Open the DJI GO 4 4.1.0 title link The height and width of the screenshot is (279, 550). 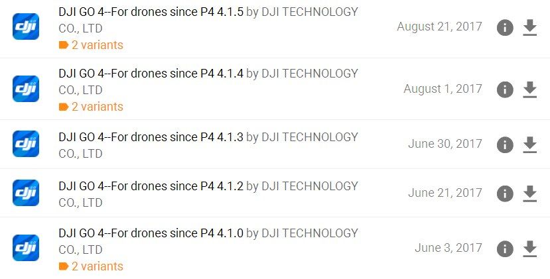point(151,233)
